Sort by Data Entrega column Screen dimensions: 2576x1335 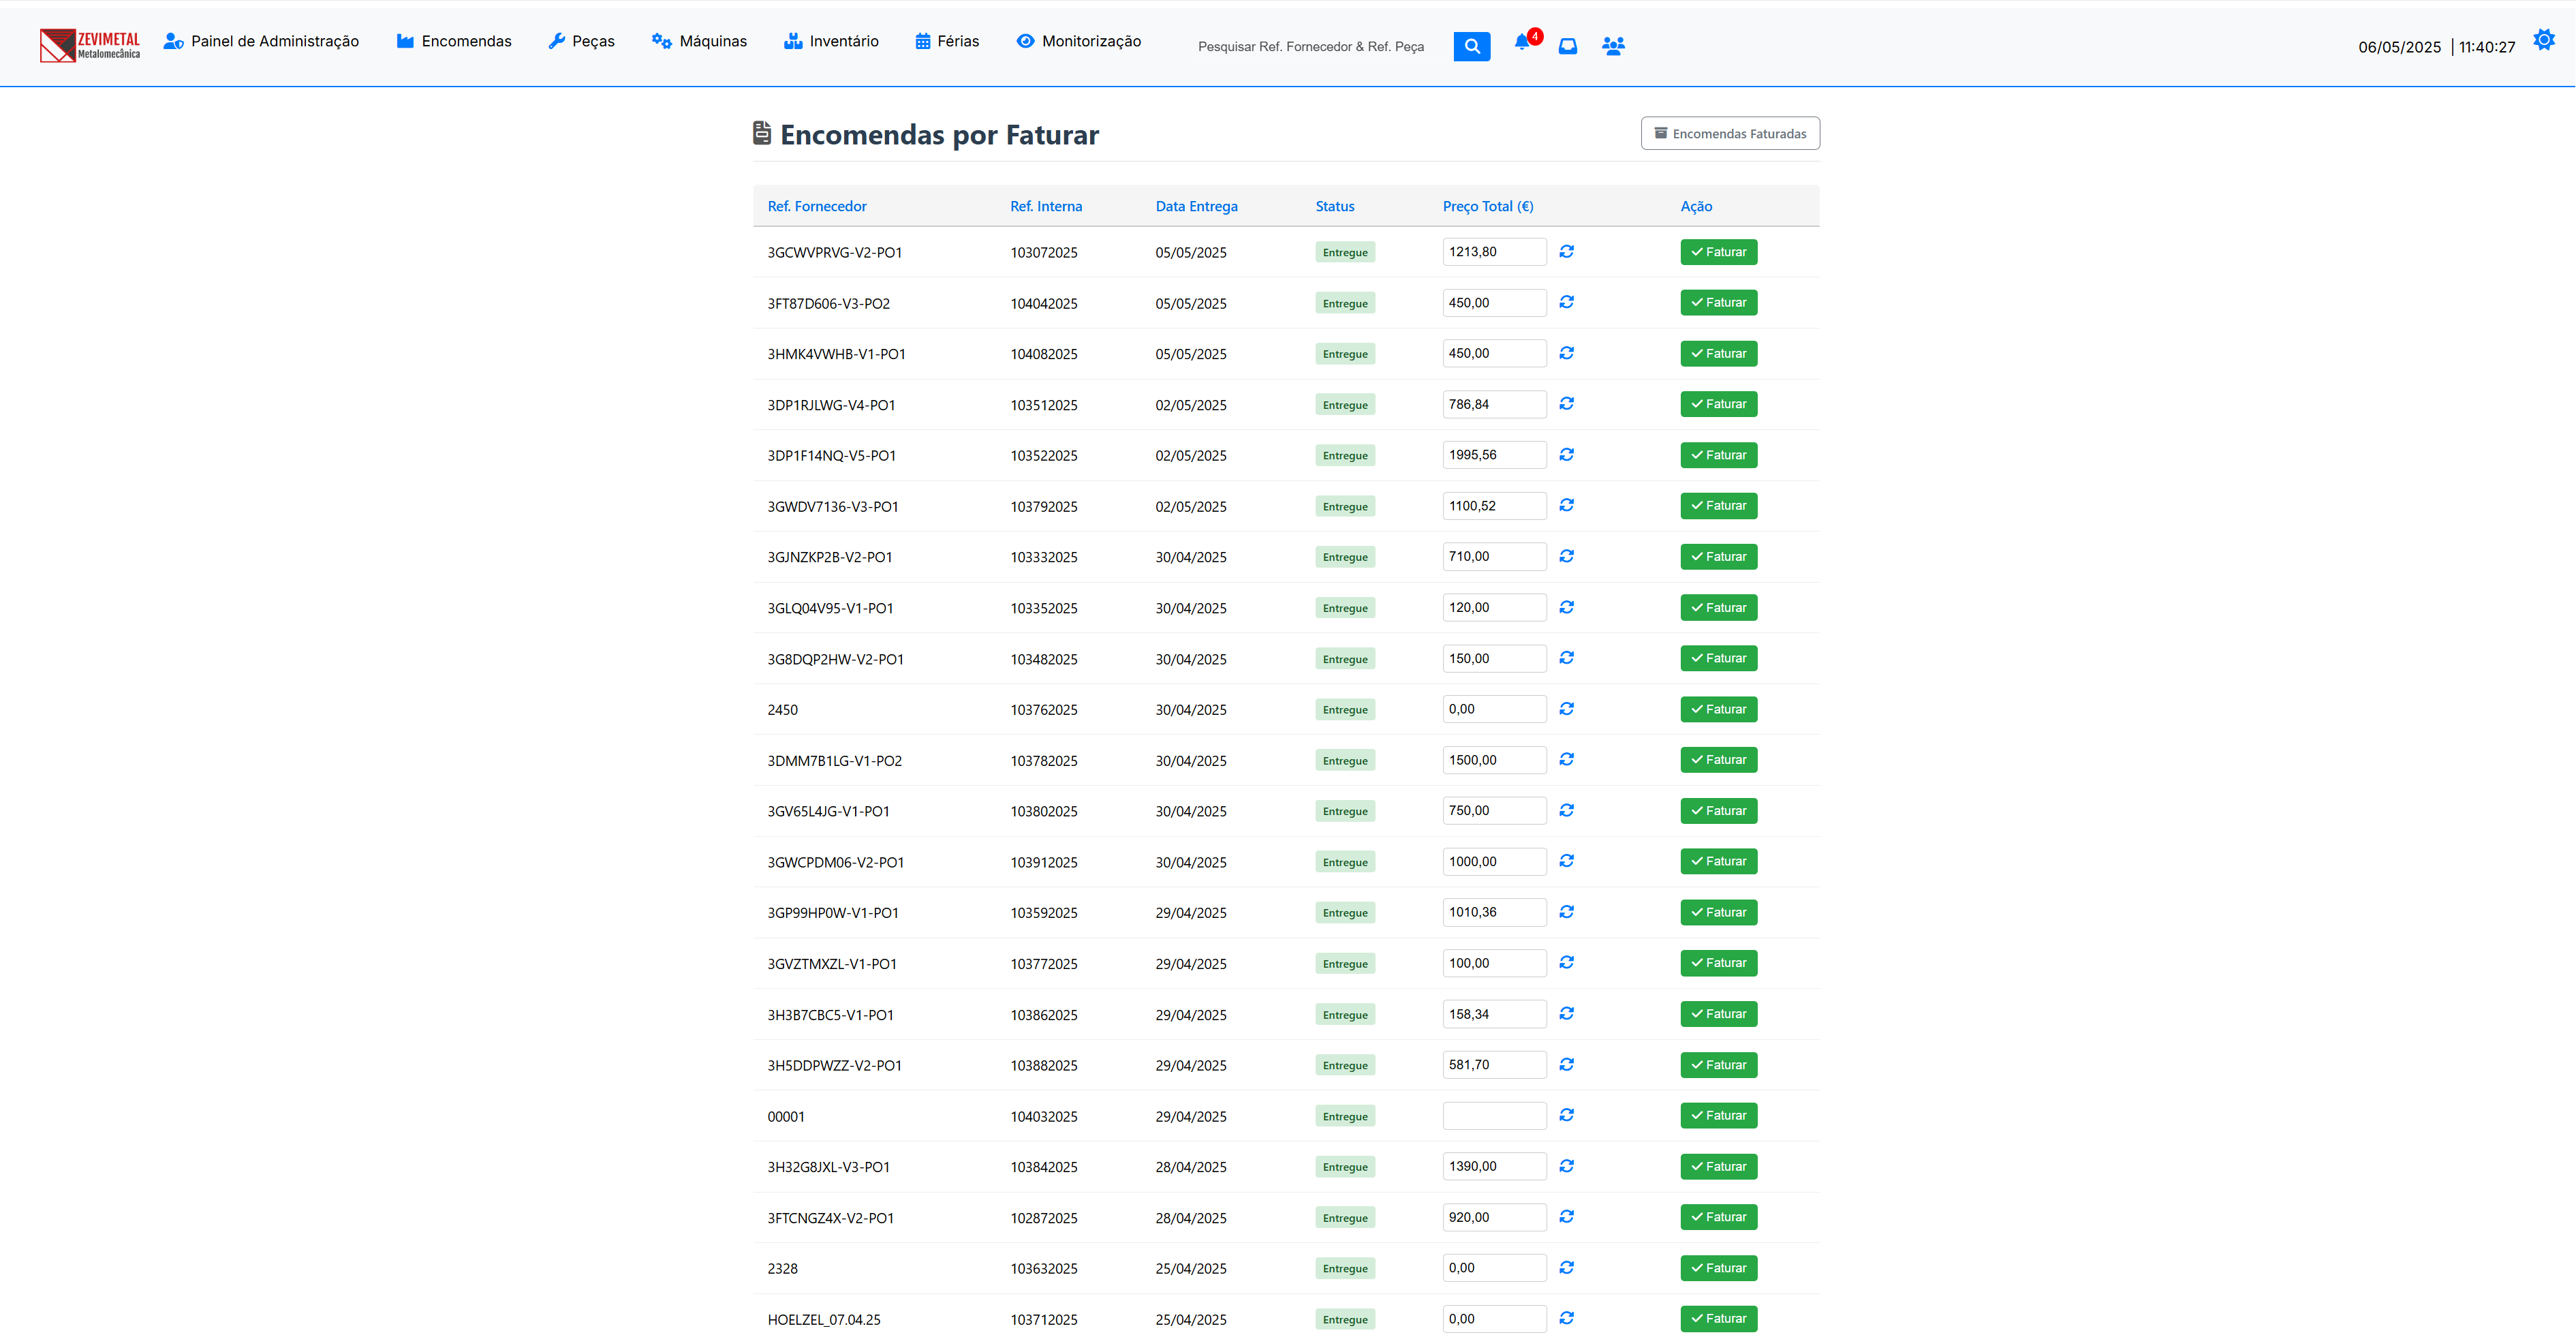(x=1196, y=206)
